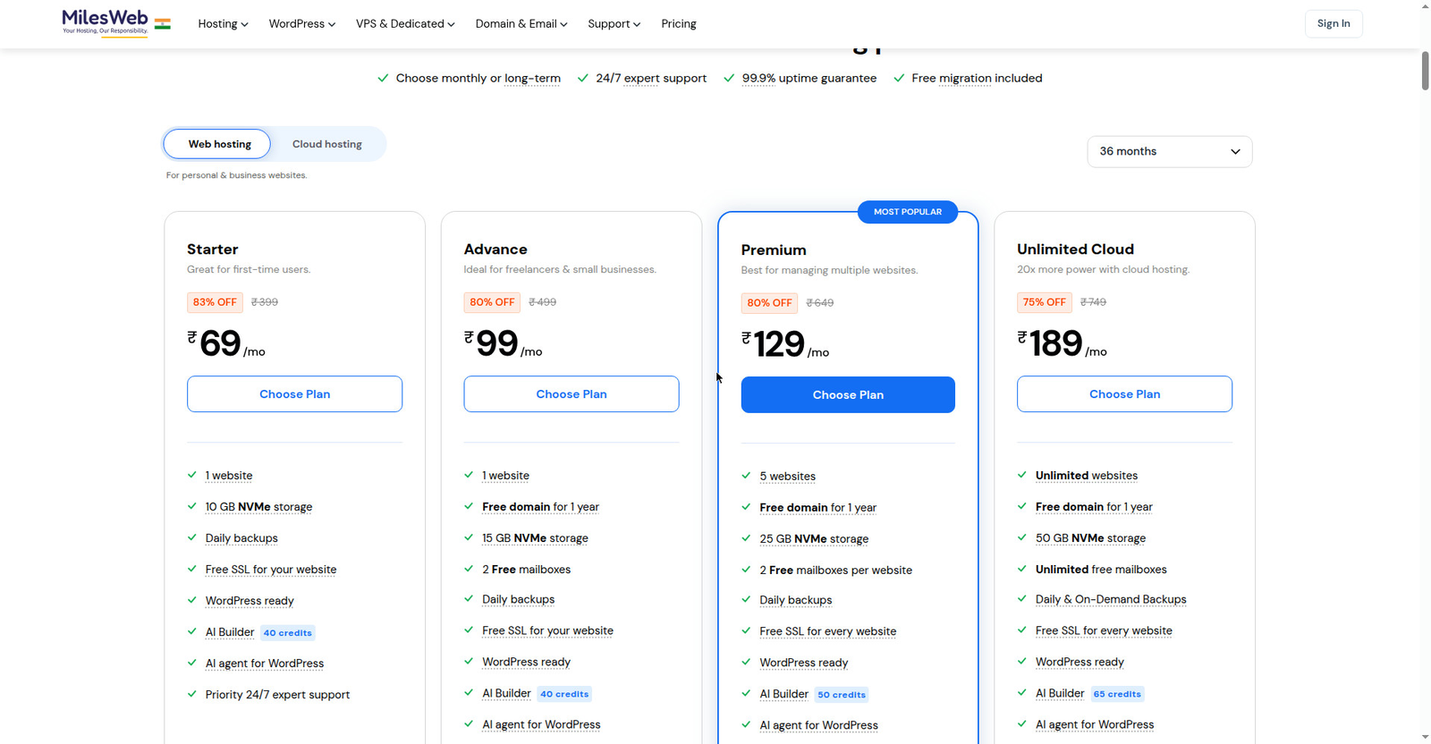Click 40 credits badge in Starter plan
This screenshot has width=1431, height=744.
(287, 633)
